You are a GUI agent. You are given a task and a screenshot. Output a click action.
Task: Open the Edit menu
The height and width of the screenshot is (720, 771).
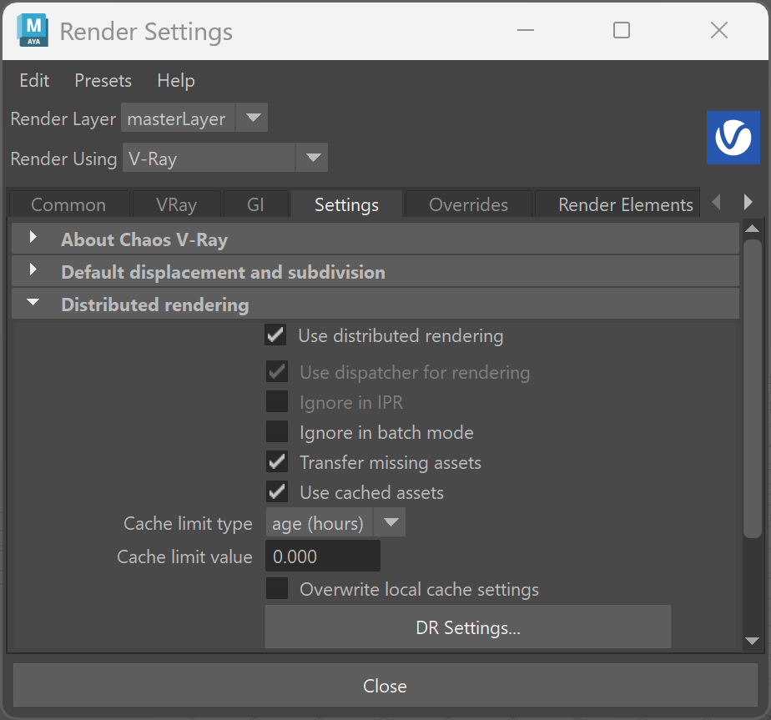coord(34,80)
